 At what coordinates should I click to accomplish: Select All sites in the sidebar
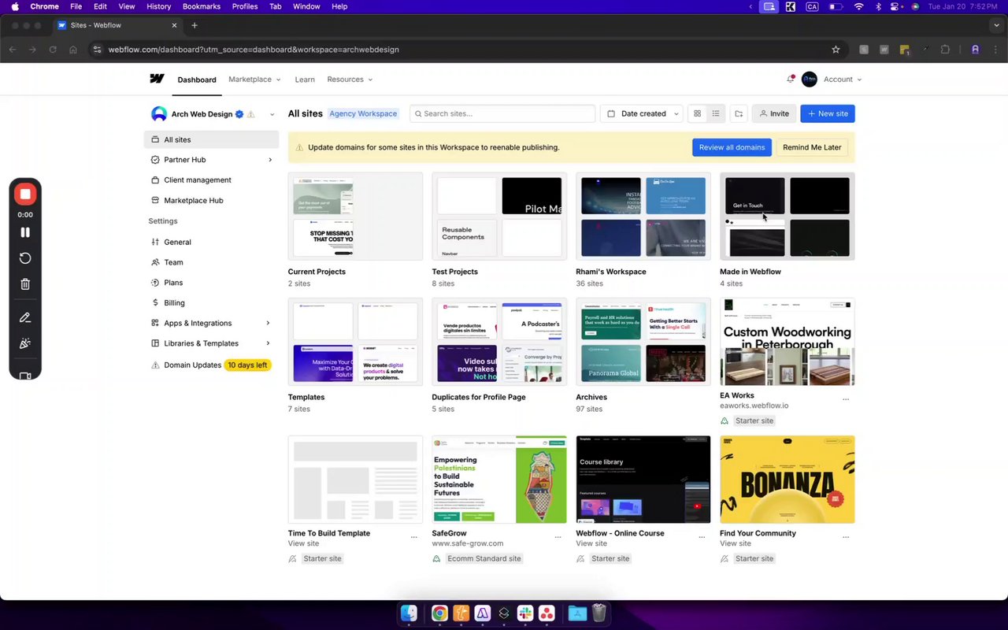211,139
